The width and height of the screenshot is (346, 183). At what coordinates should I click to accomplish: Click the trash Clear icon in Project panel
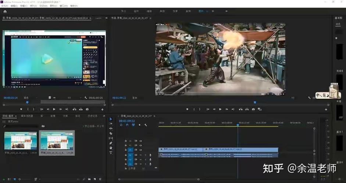point(100,179)
